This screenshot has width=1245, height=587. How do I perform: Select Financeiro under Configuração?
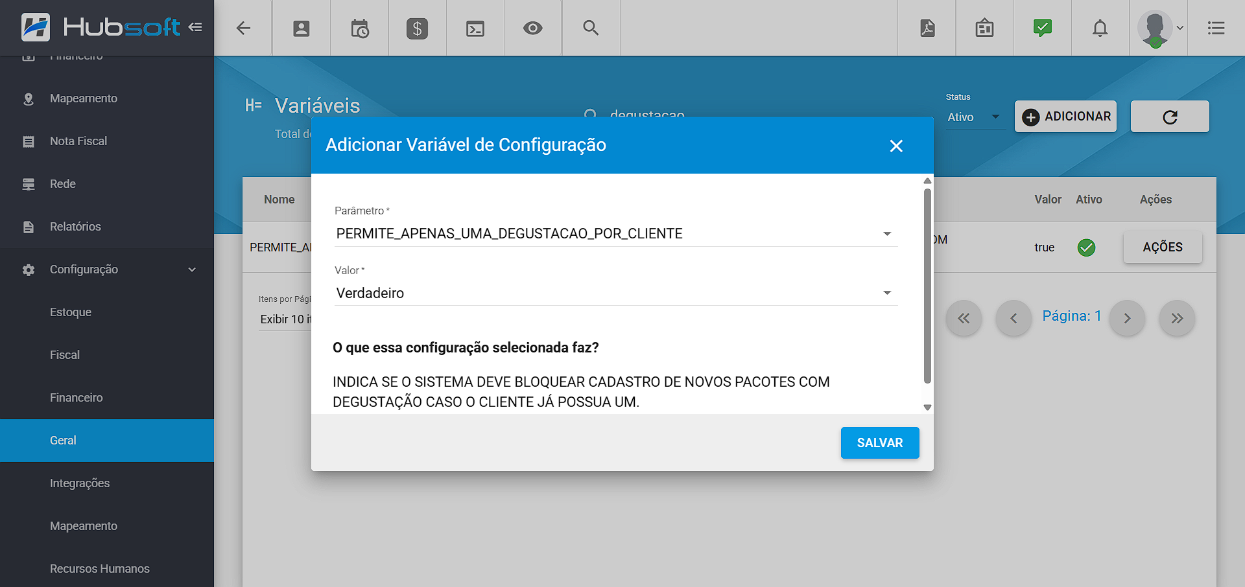click(107, 398)
